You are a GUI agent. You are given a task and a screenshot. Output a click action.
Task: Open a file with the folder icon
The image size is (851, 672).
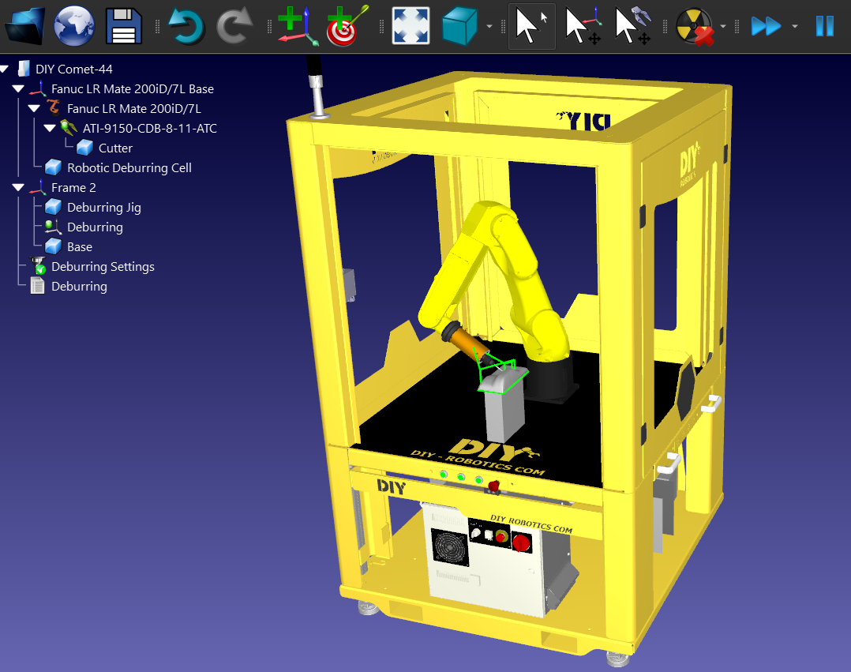click(25, 25)
